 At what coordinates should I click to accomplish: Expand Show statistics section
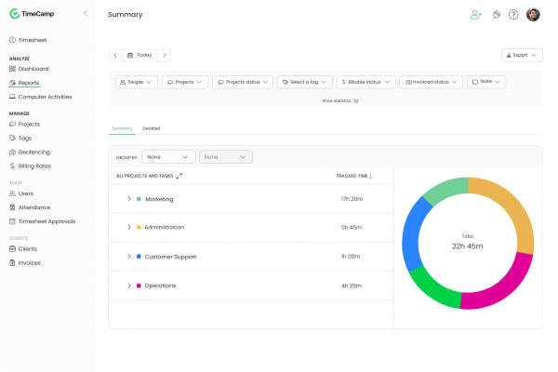tap(340, 100)
